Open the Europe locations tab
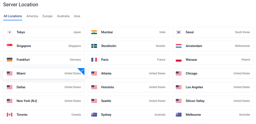Viewport: 256px width, 124px height. click(x=47, y=16)
